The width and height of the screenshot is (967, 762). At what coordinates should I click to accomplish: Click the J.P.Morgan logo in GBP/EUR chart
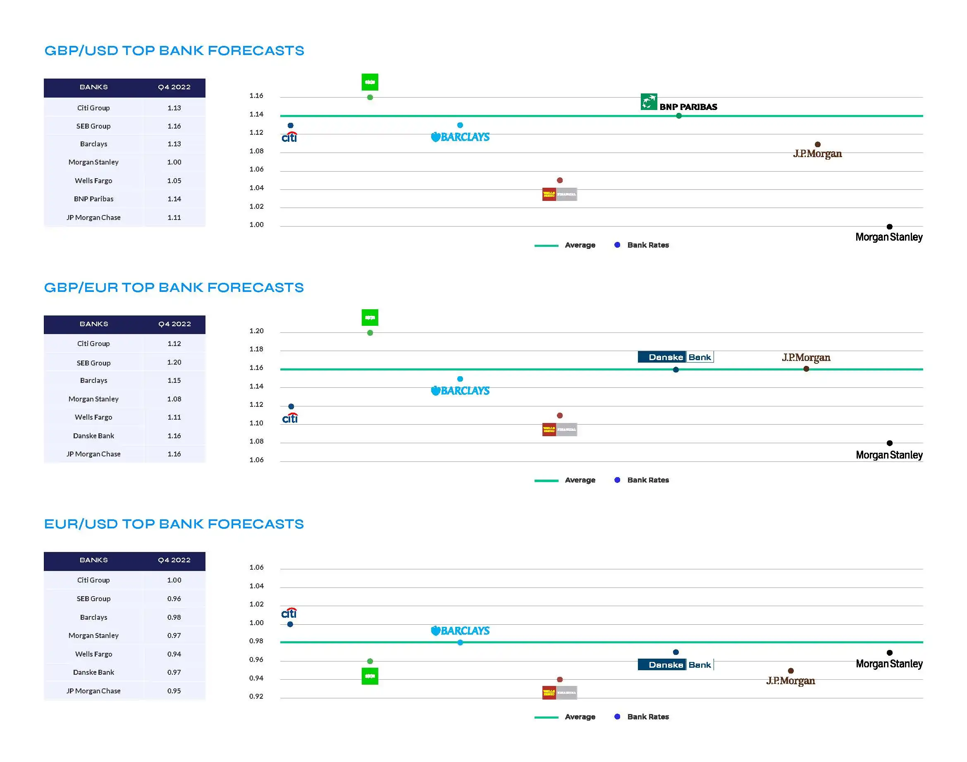806,358
